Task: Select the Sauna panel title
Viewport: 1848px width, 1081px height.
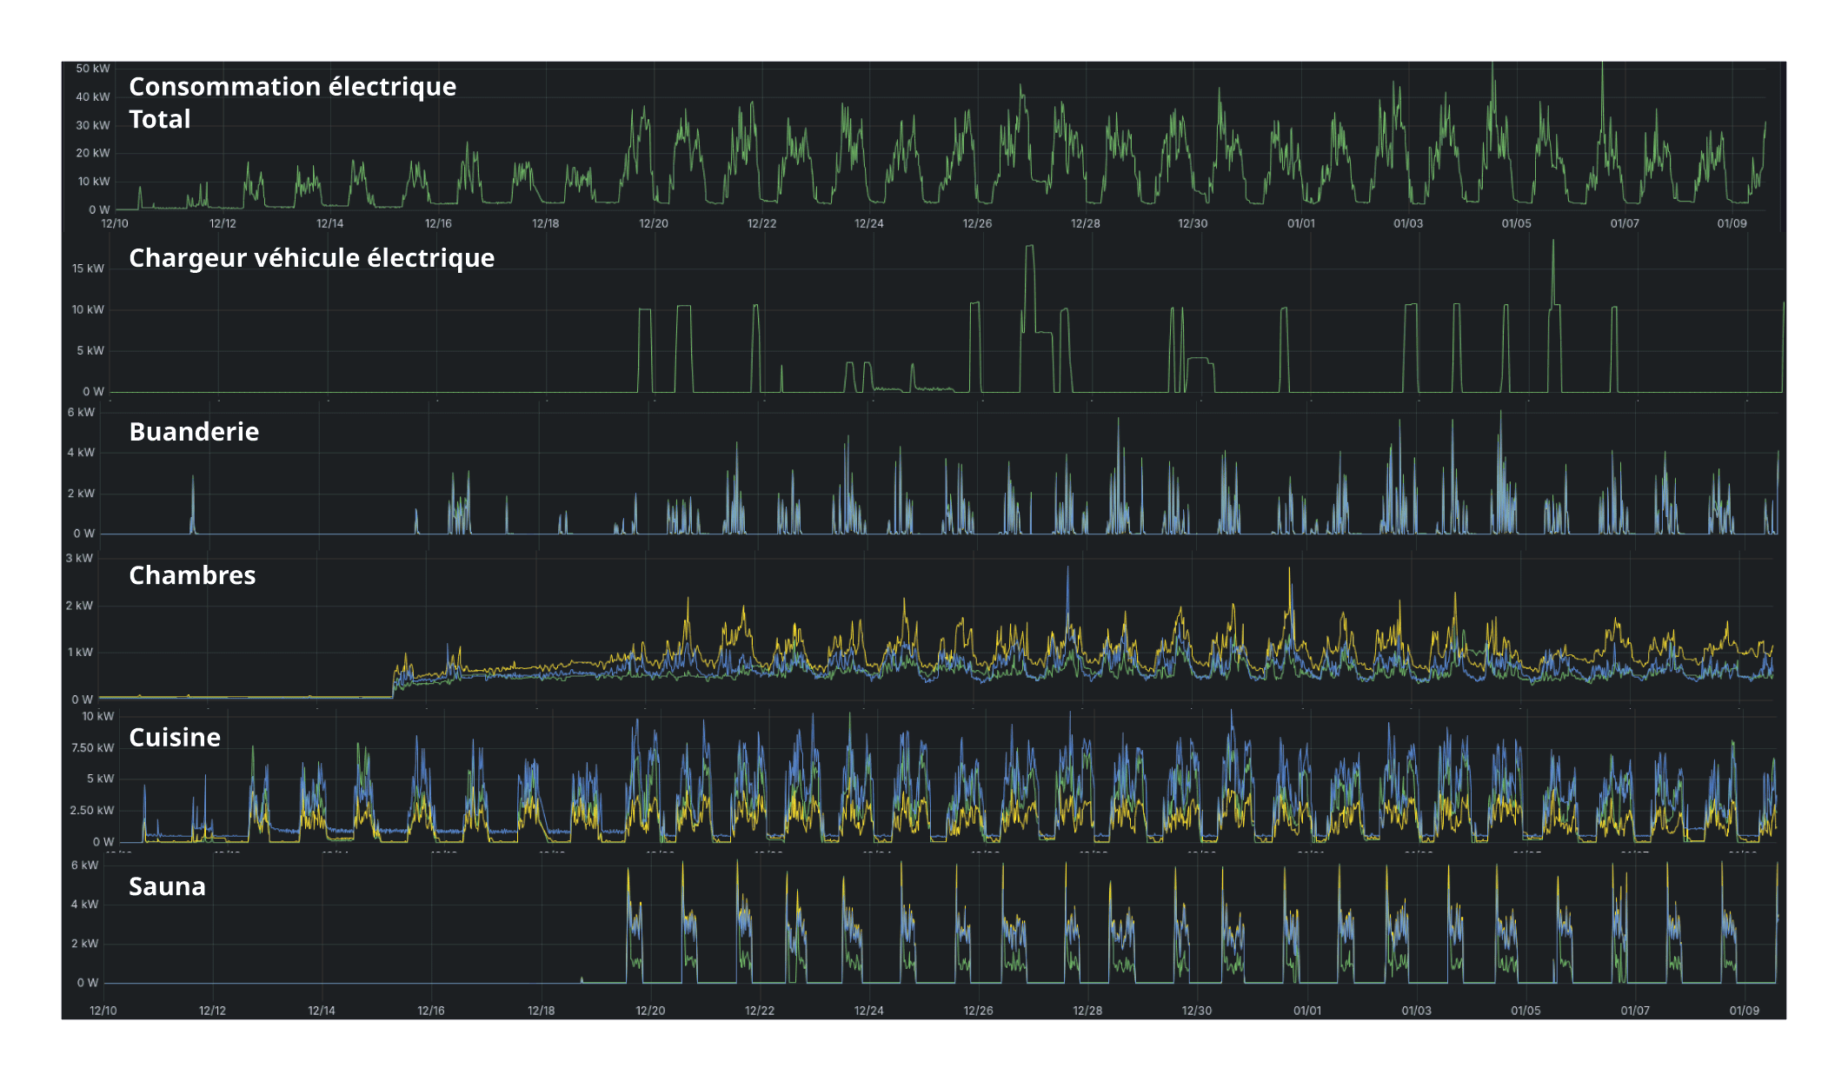Action: (x=167, y=886)
